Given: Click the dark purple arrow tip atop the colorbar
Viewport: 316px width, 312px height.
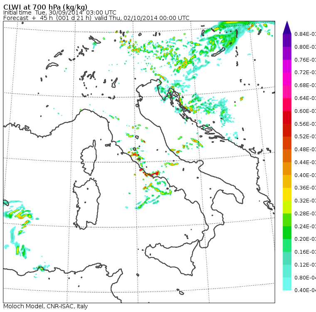Looking at the screenshot, I should (287, 27).
